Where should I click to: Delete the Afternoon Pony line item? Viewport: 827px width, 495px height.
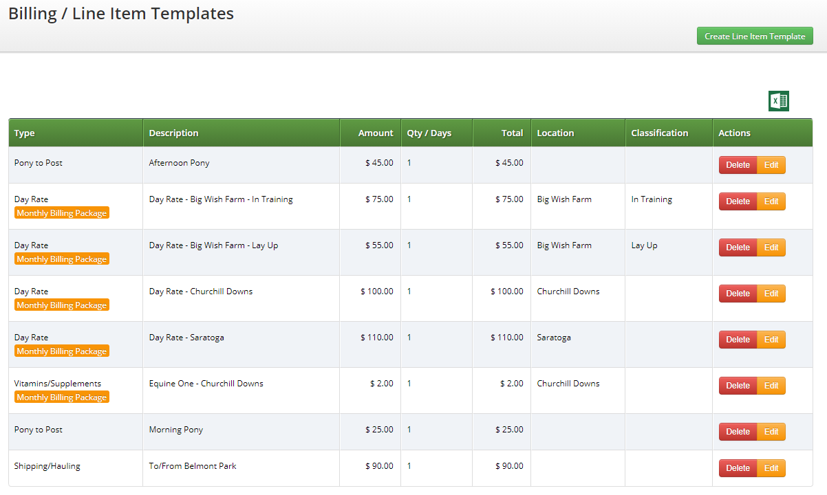coord(738,165)
